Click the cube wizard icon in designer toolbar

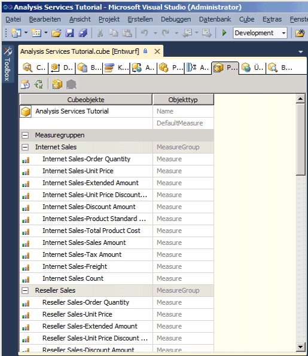tap(57, 84)
